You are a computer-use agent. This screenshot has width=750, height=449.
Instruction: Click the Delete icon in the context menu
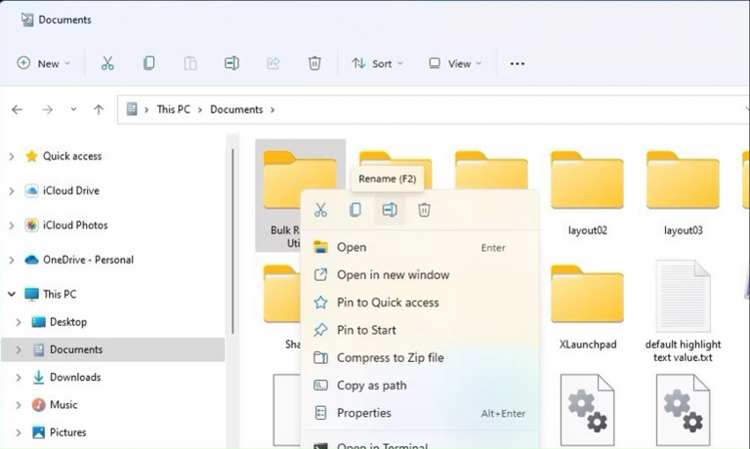(x=424, y=210)
